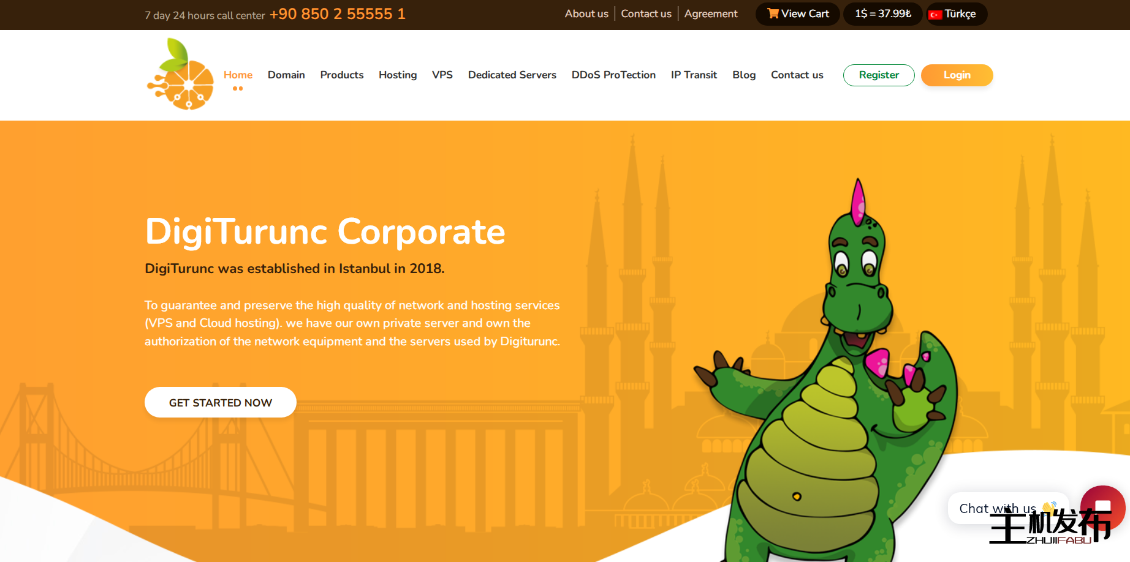The image size is (1130, 562).
Task: Open the VPS menu
Action: 442,75
